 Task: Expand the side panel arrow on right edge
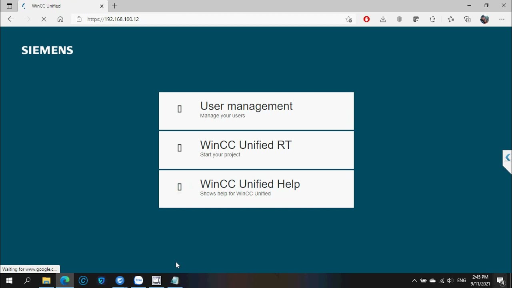[x=507, y=158]
